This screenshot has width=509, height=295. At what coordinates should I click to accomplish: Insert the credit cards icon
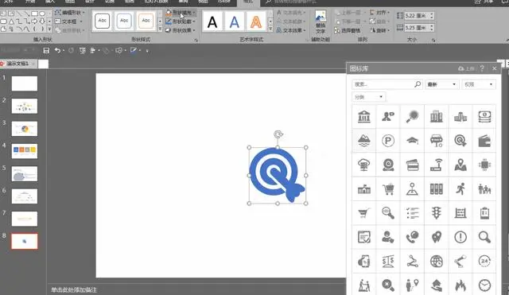point(412,165)
